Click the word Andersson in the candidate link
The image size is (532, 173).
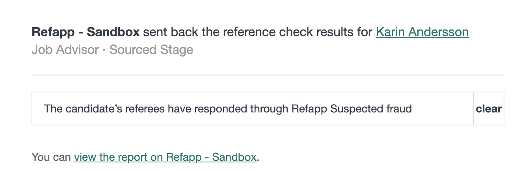coord(439,32)
